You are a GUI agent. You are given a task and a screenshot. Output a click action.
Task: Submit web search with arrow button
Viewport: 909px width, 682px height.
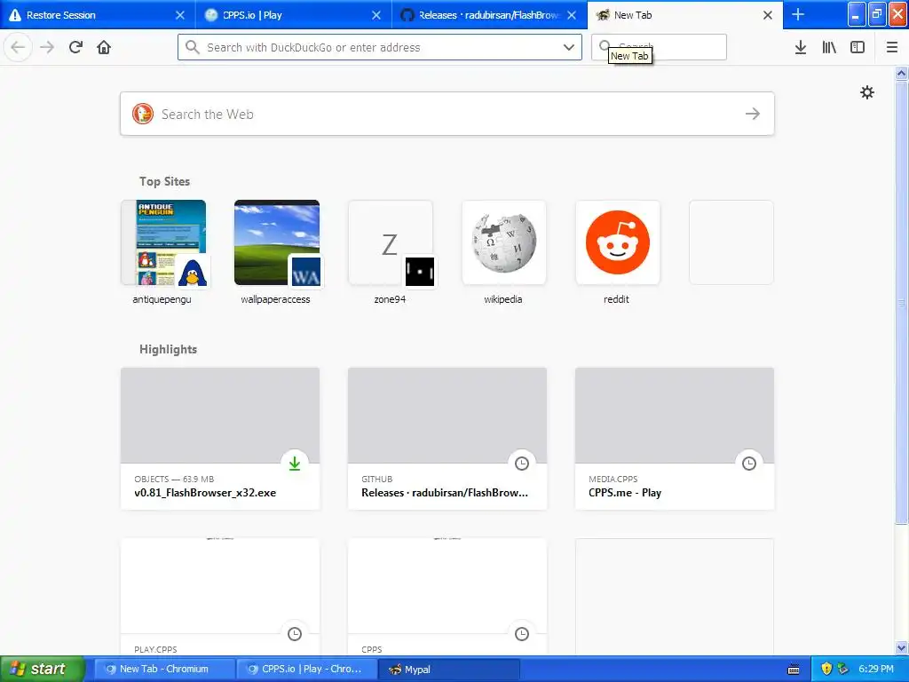(753, 114)
